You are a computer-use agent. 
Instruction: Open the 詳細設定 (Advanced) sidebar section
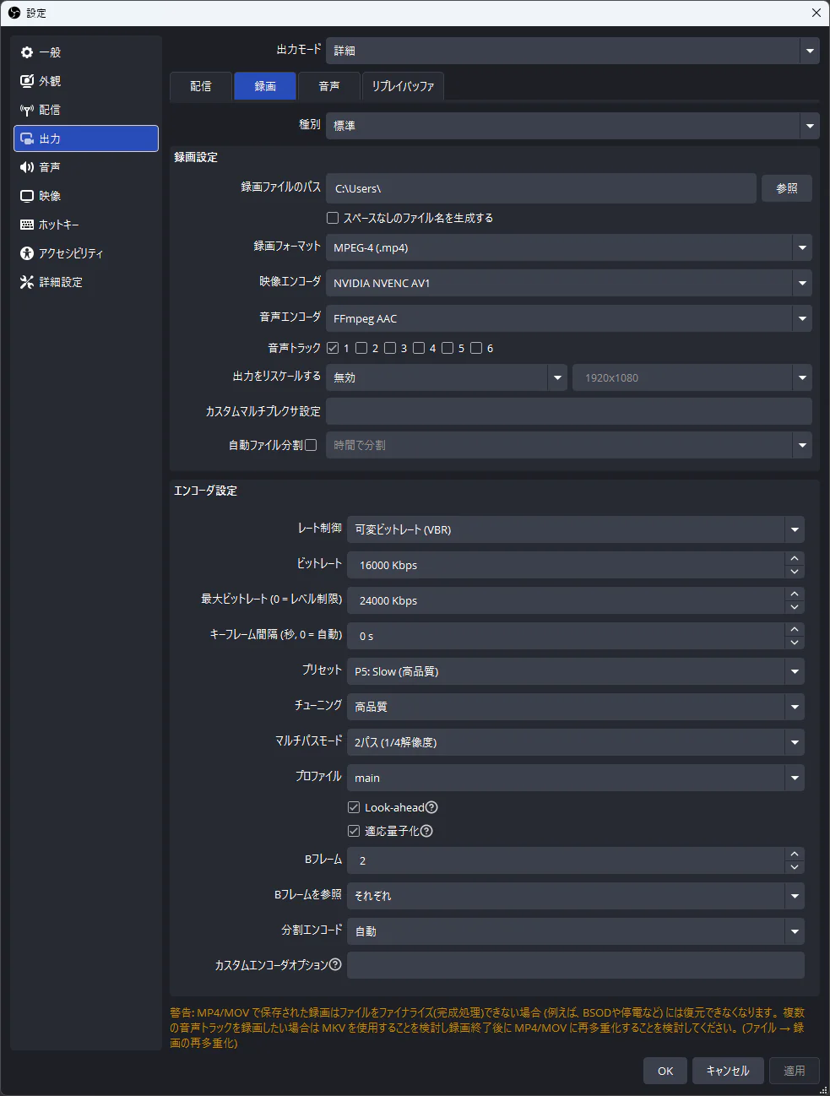[61, 282]
